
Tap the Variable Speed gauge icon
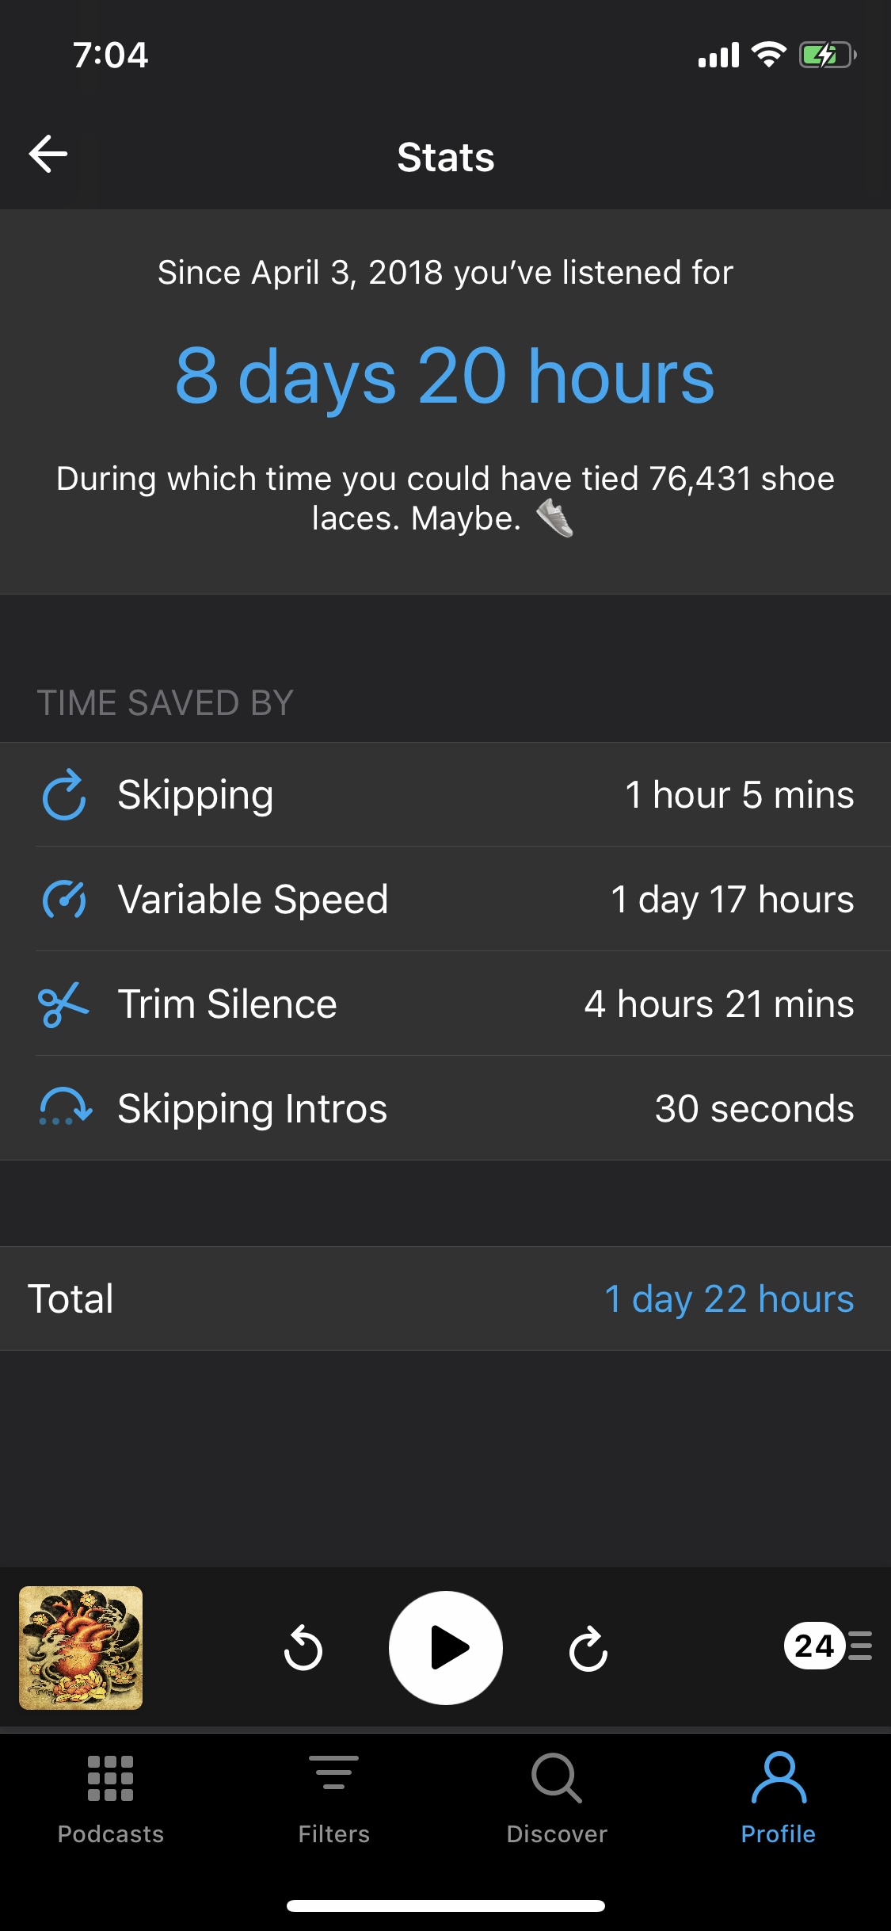[64, 899]
